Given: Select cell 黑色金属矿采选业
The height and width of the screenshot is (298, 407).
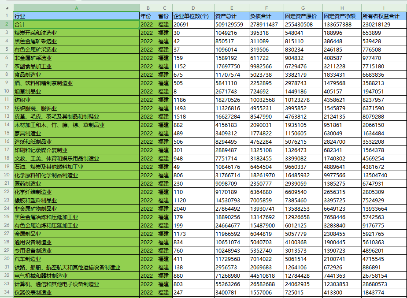Looking at the screenshot, I should (76, 41).
